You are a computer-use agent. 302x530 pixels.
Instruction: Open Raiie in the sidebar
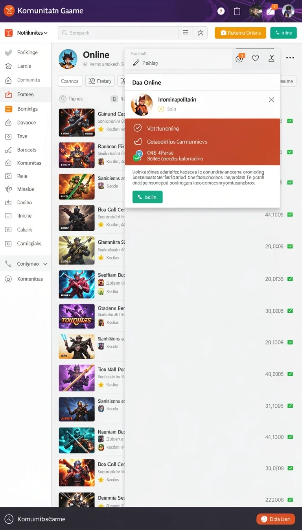tap(26, 176)
